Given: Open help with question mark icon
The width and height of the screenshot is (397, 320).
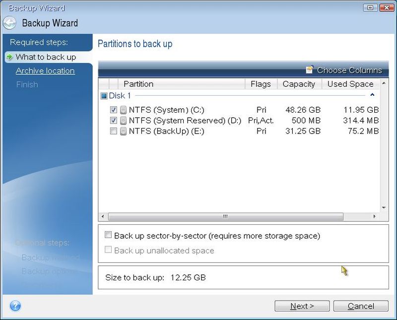Looking at the screenshot, I should click(15, 306).
